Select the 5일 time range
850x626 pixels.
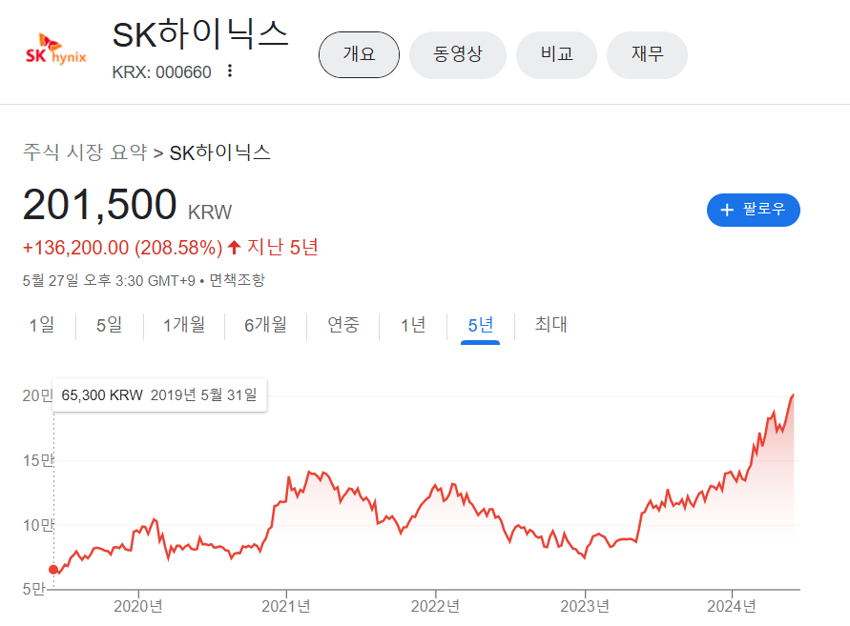click(109, 326)
